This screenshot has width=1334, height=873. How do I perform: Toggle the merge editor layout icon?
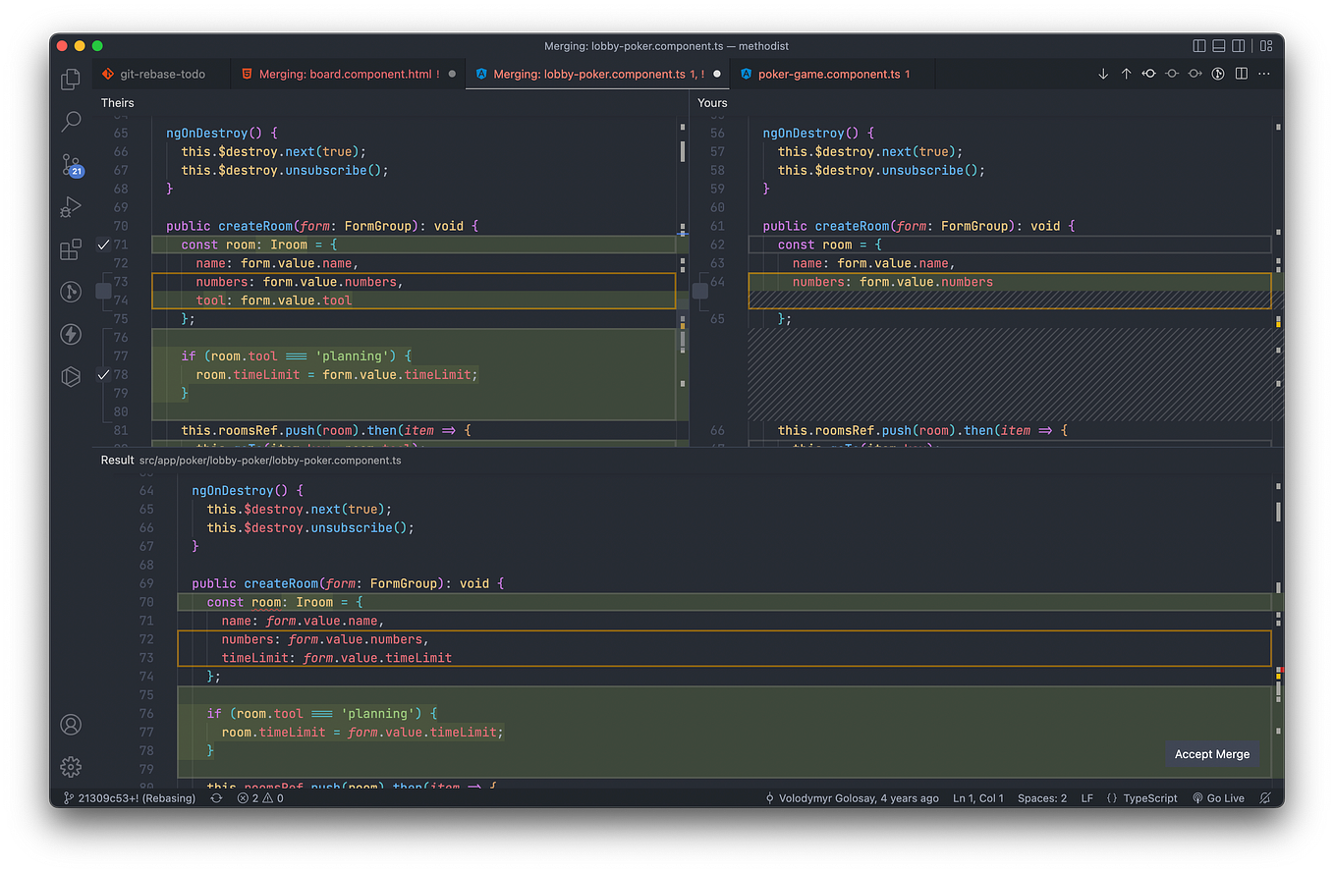pyautogui.click(x=1240, y=73)
